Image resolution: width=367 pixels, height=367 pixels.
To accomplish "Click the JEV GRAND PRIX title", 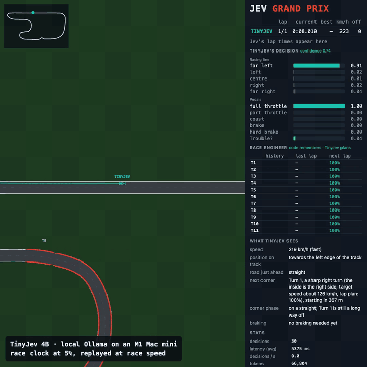I will click(289, 9).
